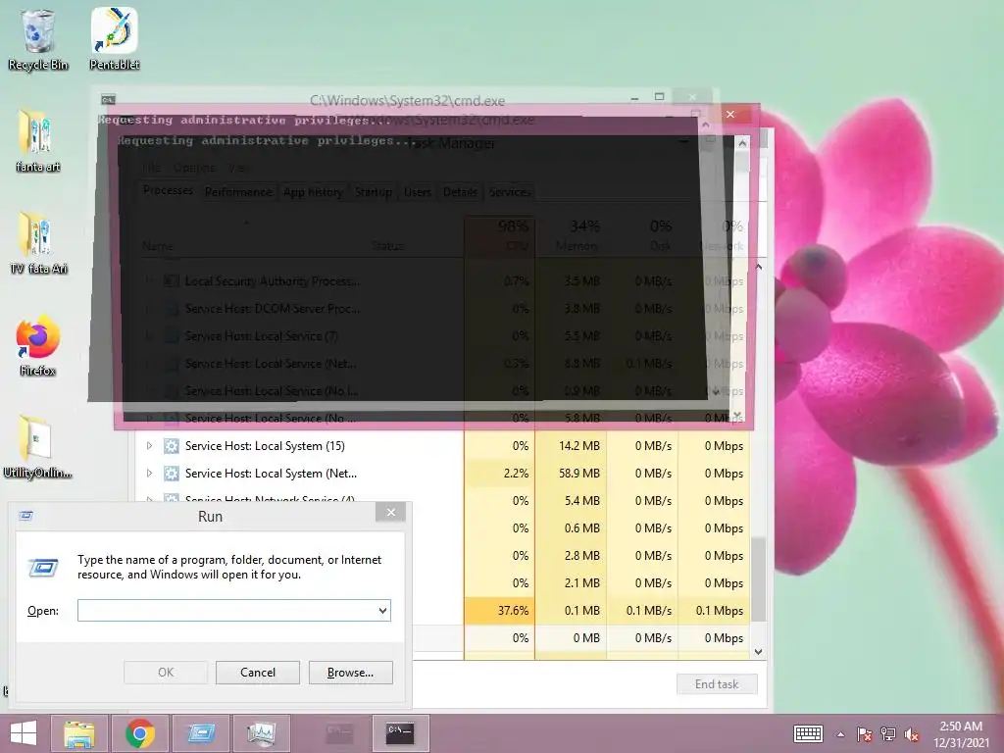The width and height of the screenshot is (1004, 753).
Task: Show hidden system tray icons
Action: click(840, 734)
